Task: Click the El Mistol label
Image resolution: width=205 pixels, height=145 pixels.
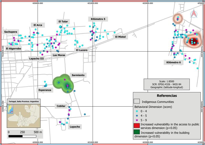Action: pyautogui.click(x=121, y=37)
